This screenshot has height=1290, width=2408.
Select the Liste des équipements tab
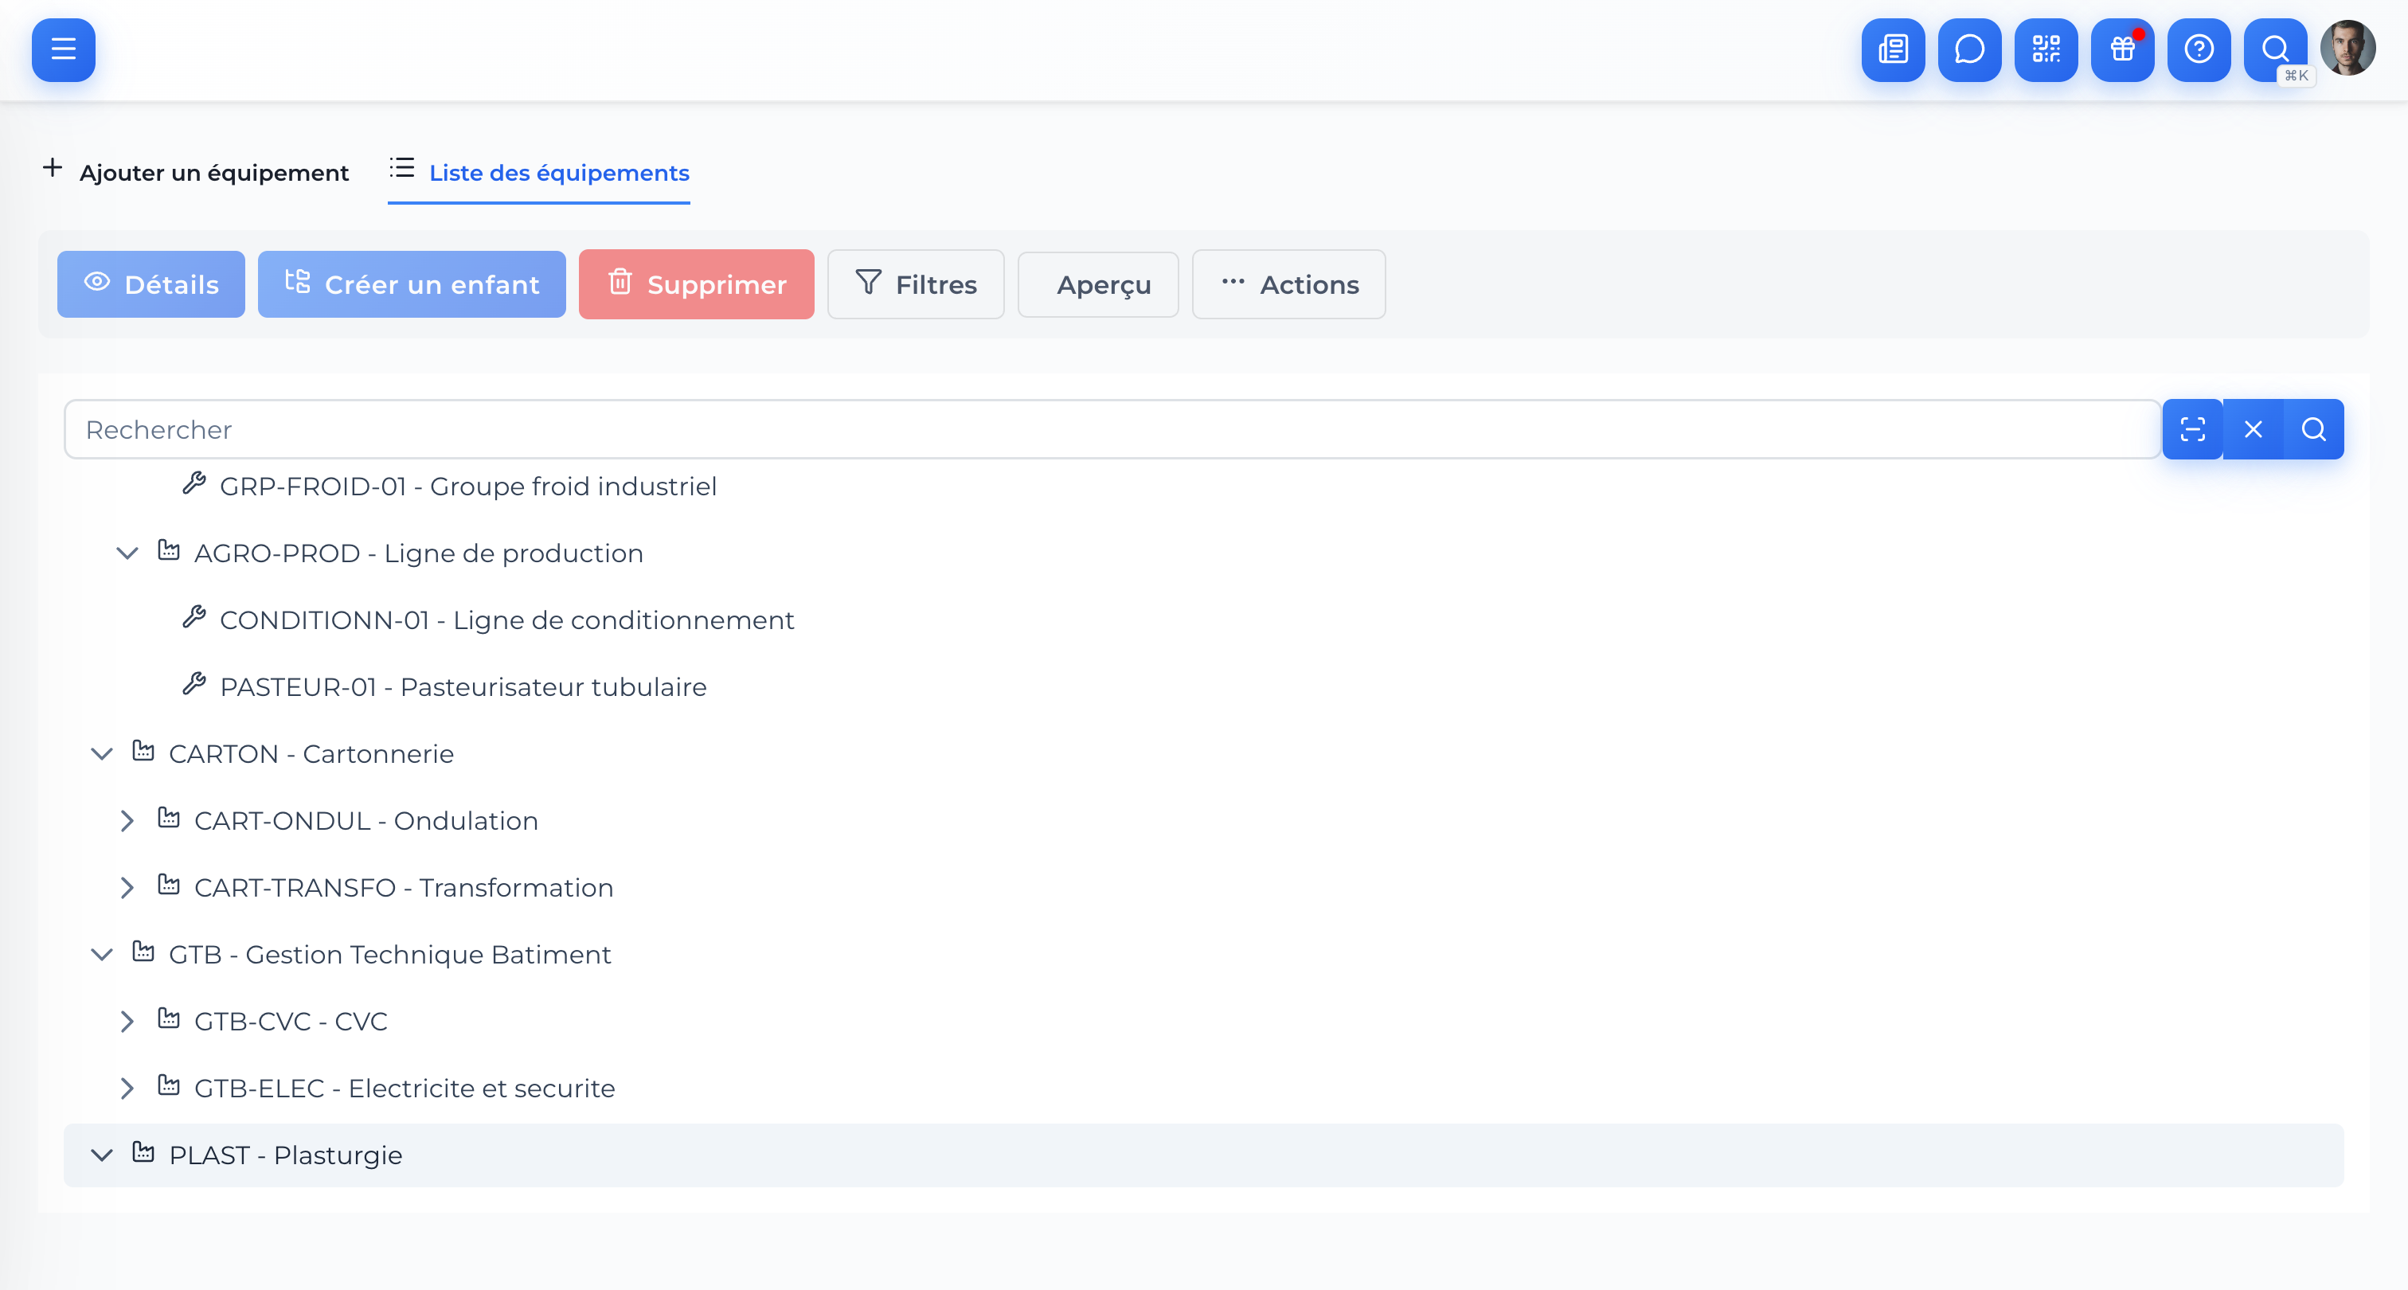coord(539,173)
